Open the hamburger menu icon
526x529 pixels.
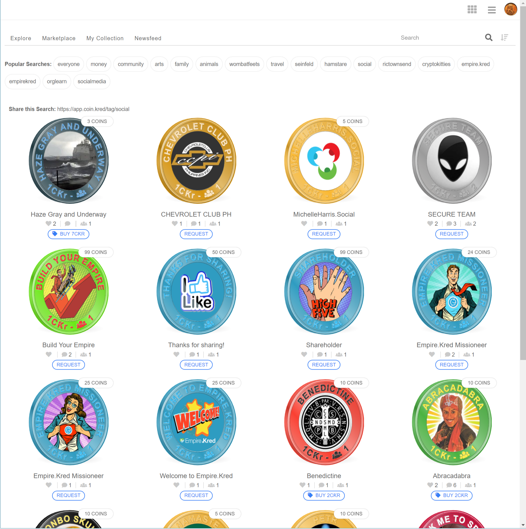(x=491, y=10)
